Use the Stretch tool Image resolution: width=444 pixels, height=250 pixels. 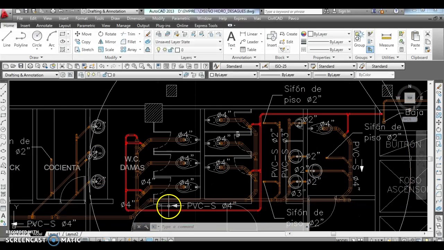coord(84,50)
